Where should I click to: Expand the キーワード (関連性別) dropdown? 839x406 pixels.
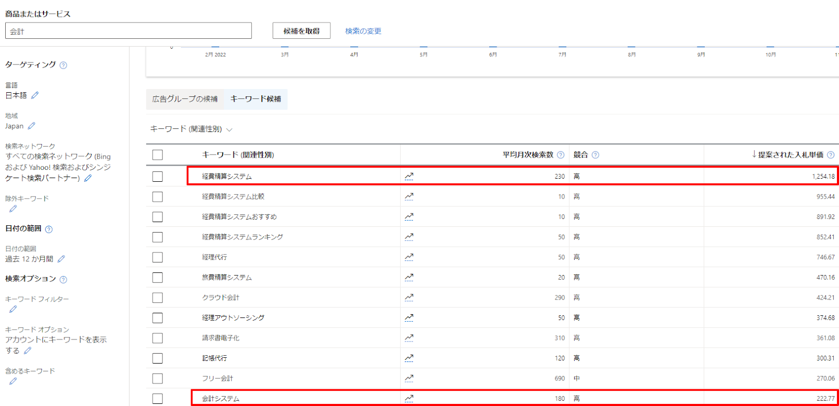coord(191,129)
